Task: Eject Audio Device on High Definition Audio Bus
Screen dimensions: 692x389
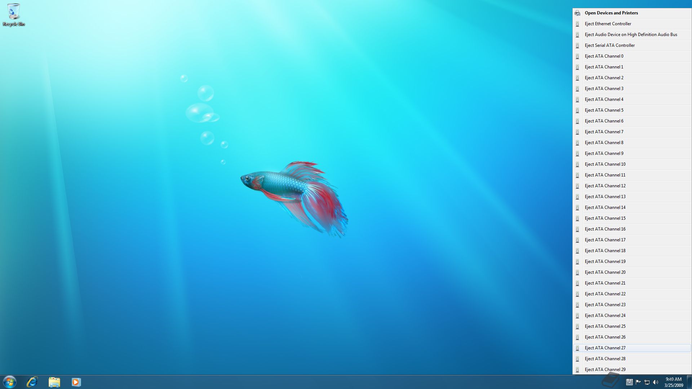Action: [x=632, y=35]
